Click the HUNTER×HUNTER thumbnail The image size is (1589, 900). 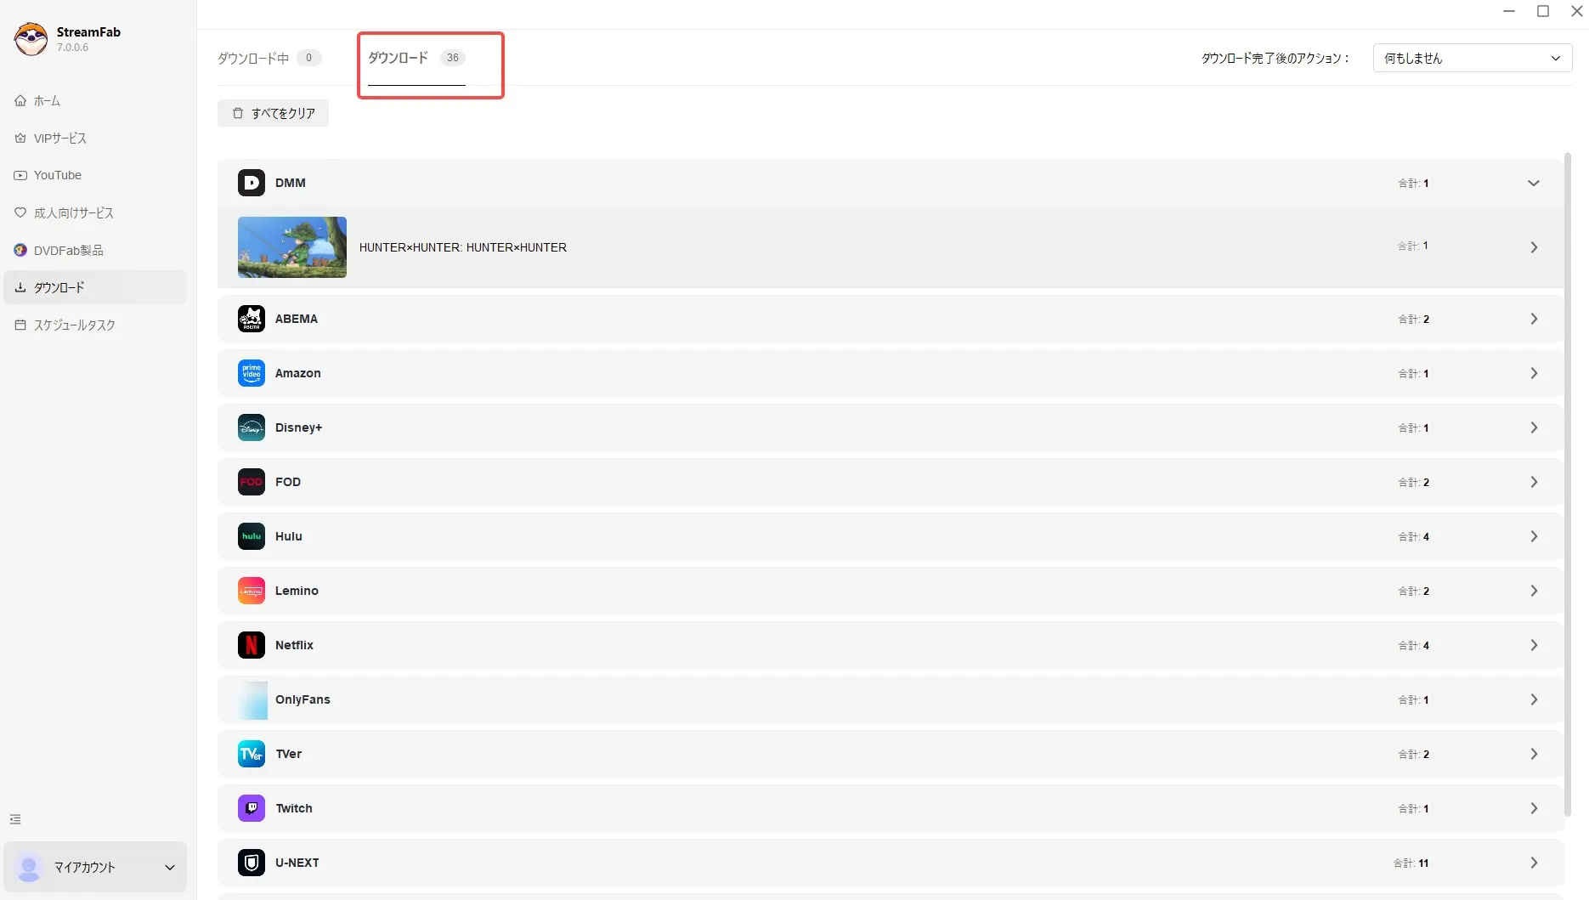(x=292, y=247)
